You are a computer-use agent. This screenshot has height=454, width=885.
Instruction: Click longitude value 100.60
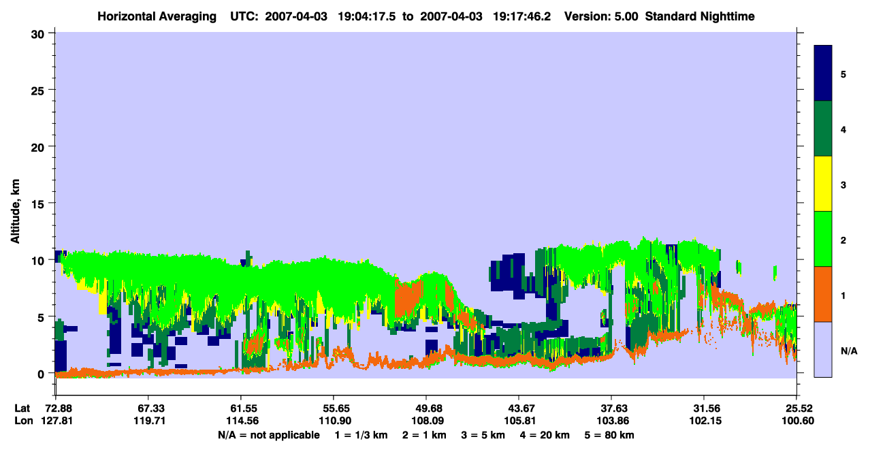(796, 421)
